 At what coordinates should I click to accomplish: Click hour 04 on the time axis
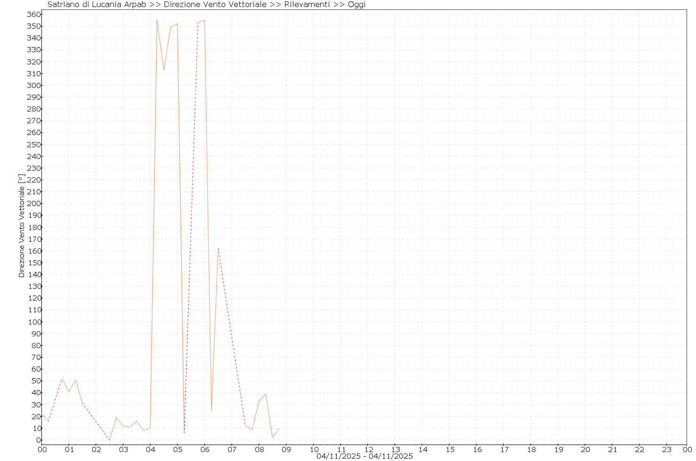[x=150, y=450]
